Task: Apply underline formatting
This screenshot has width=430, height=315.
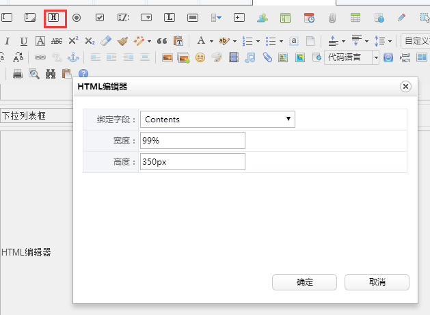Action: (x=23, y=42)
